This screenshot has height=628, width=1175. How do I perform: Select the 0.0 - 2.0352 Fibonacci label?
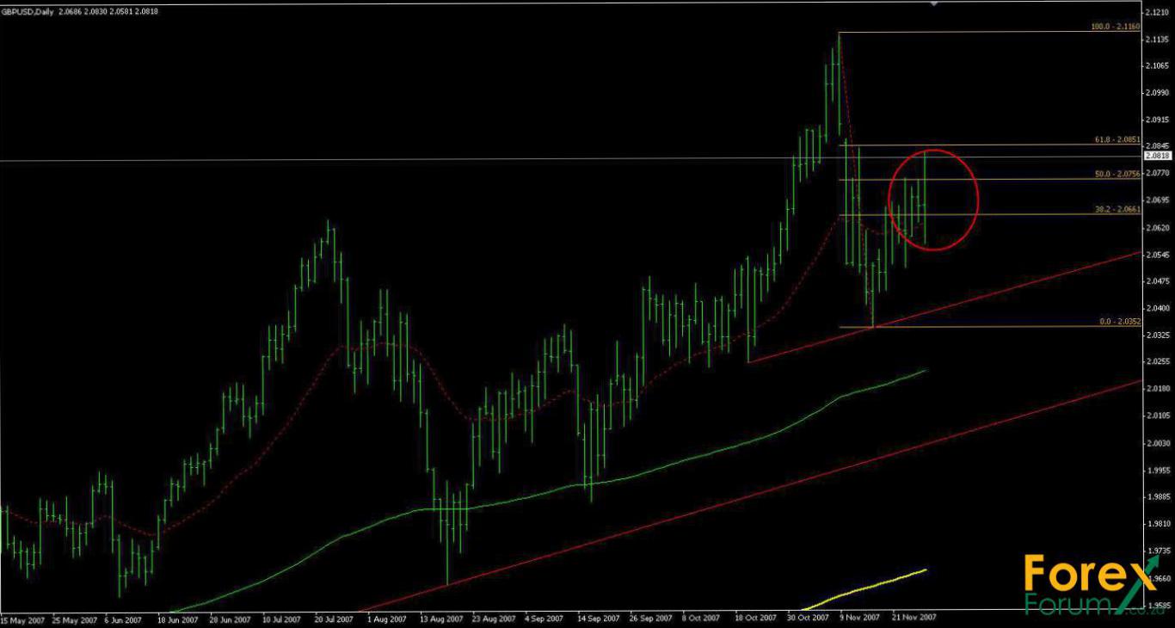tap(1120, 322)
